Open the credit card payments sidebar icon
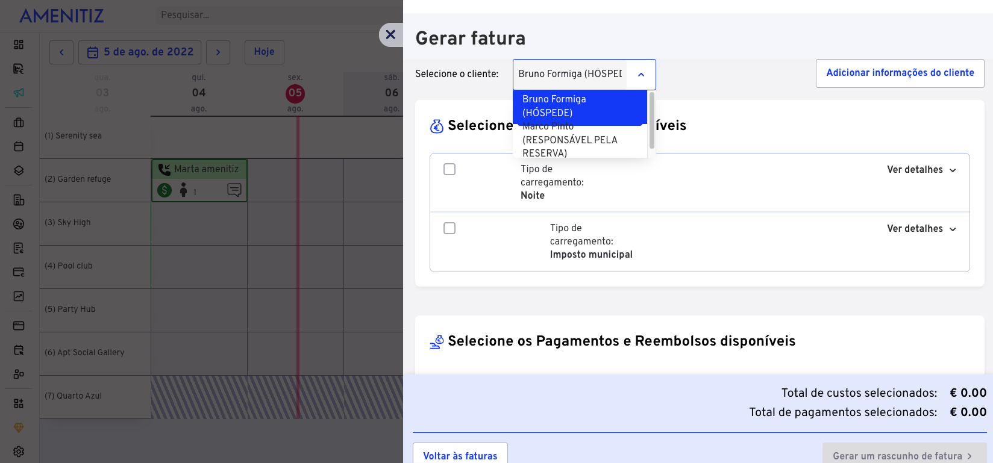The image size is (993, 463). [19, 272]
